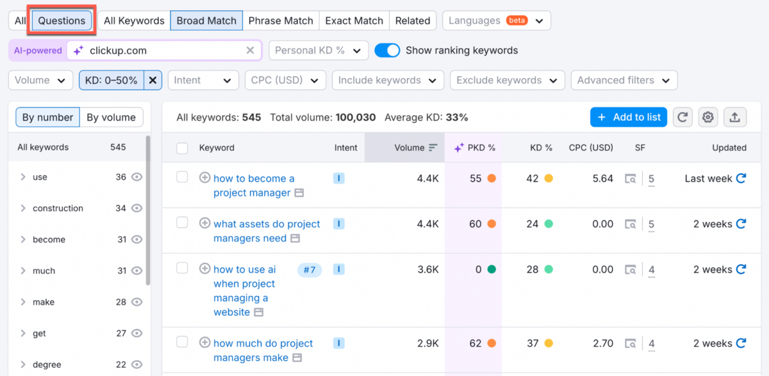This screenshot has height=376, width=769.
Task: Open the Personal KD % dropdown
Action: pyautogui.click(x=318, y=51)
